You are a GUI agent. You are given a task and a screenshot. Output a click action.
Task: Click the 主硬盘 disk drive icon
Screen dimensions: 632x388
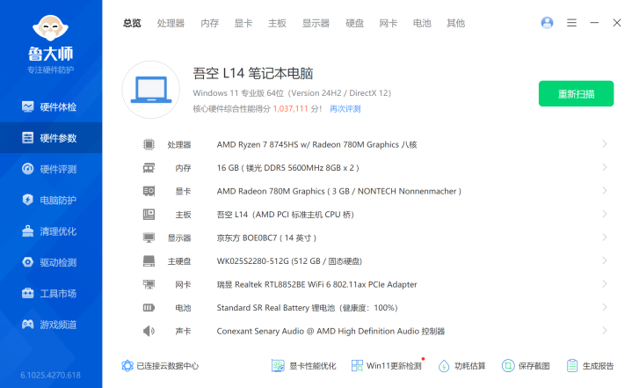(149, 261)
